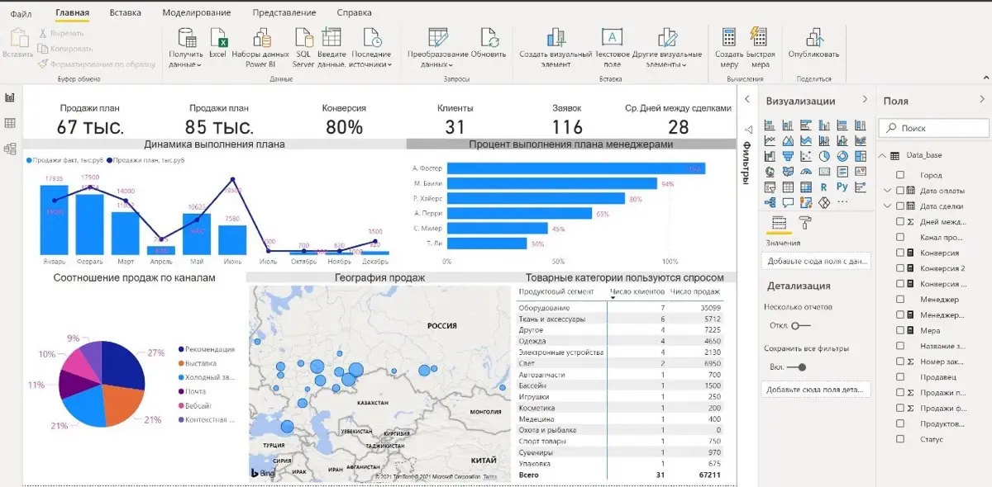Select the R script visual icon
This screenshot has height=487, width=992.
point(824,187)
